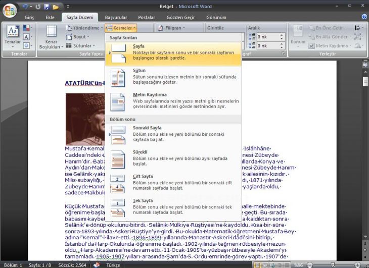Click the spacing-after value field
369x268 pixels.
pyautogui.click(x=267, y=45)
